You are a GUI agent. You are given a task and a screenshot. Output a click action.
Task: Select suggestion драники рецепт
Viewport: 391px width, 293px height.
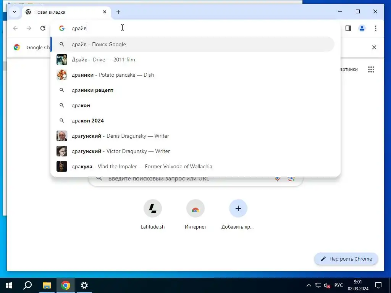click(192, 90)
